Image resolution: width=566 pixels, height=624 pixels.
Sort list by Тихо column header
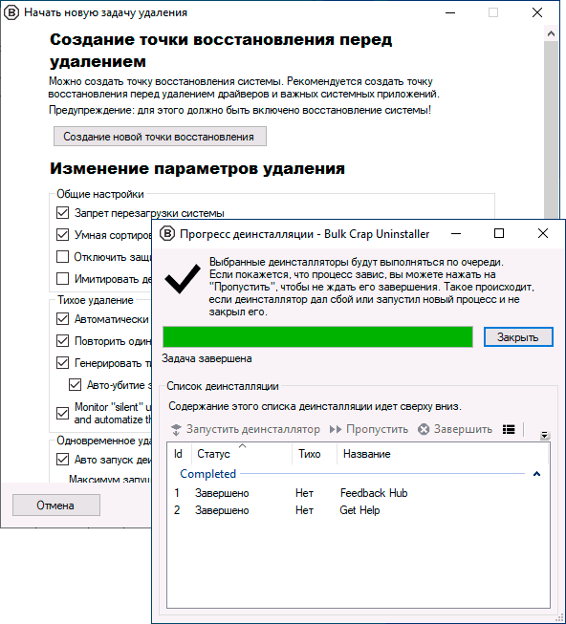(315, 454)
